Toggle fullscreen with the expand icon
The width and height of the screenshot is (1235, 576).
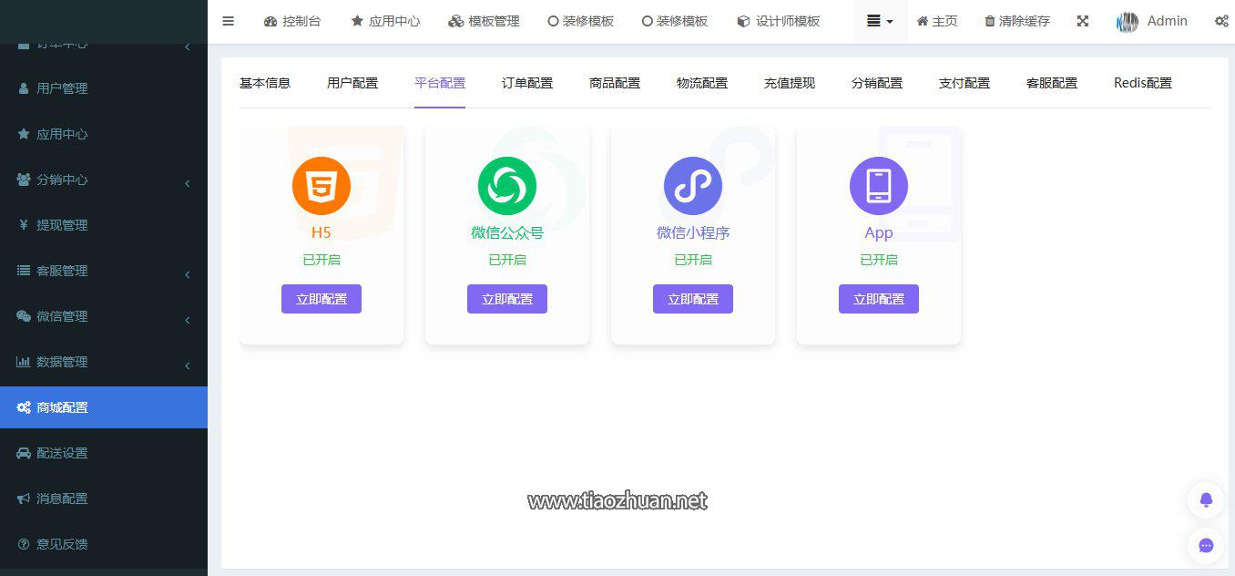coord(1082,21)
